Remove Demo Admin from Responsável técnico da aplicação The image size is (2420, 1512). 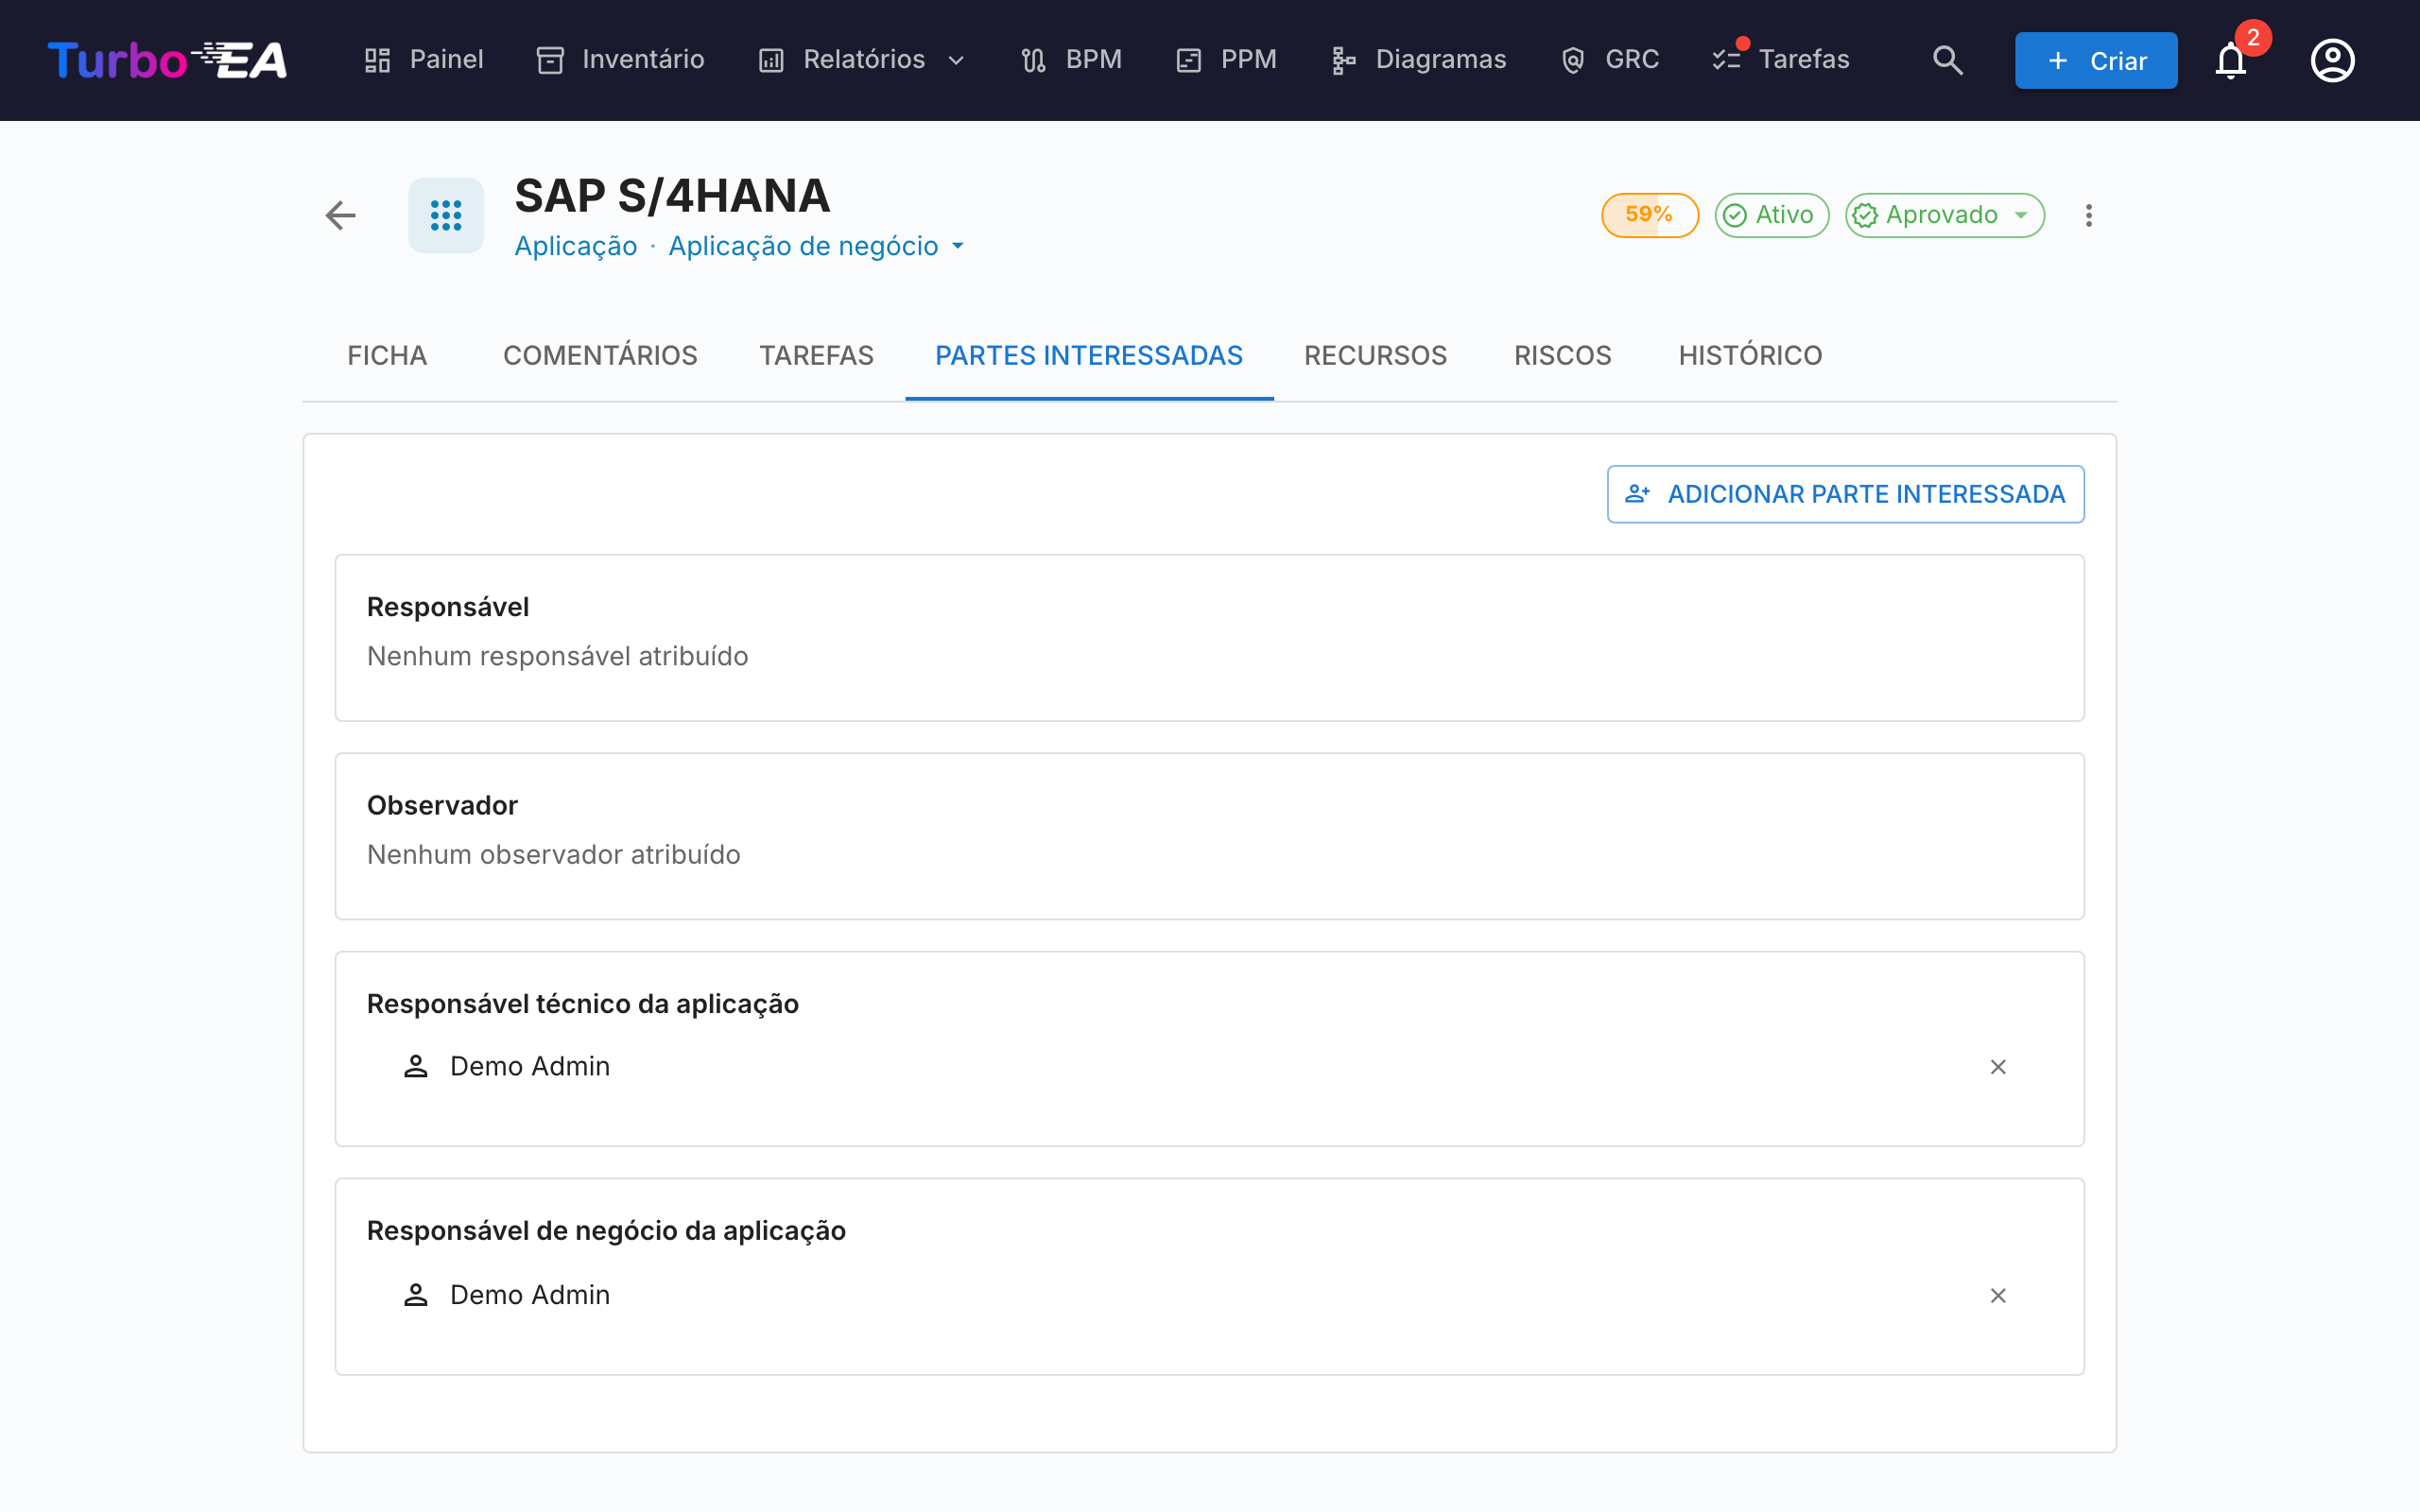tap(1998, 1067)
